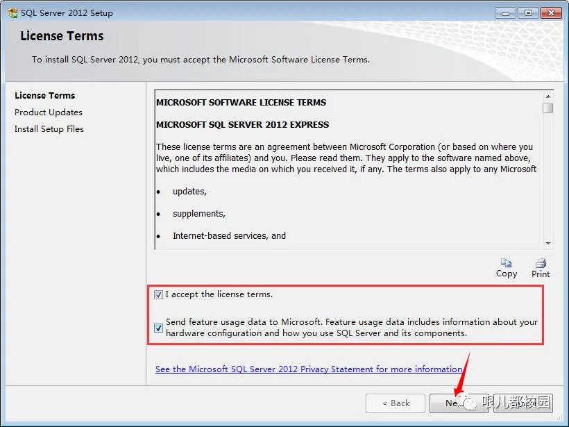Toggle the 'I accept the license terms' checkbox
Screen dimensions: 569x427
tap(159, 294)
